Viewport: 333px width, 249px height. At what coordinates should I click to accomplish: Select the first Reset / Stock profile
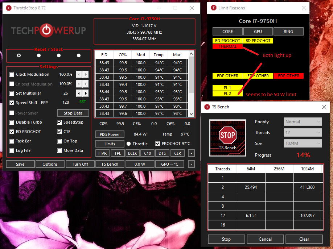tap(19, 55)
